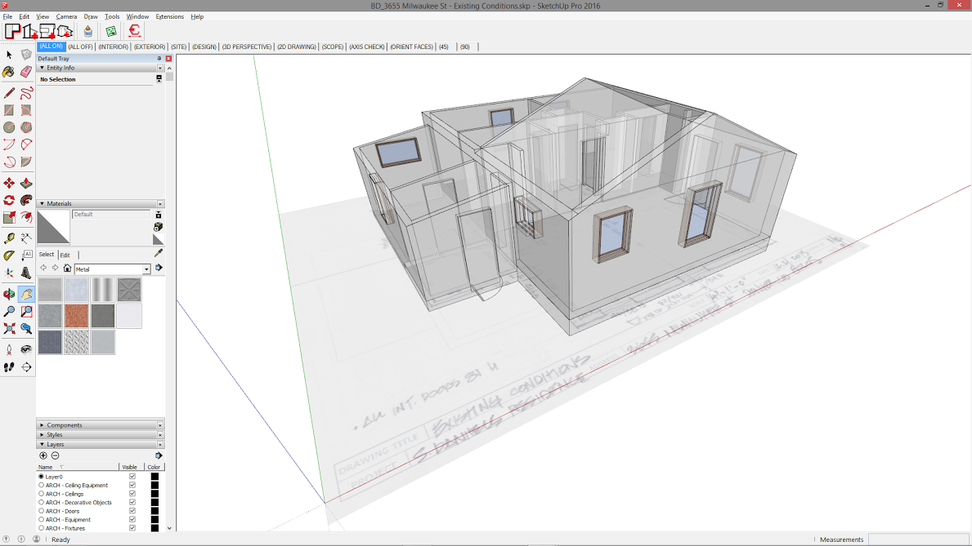Click the add layer plus button

43,455
